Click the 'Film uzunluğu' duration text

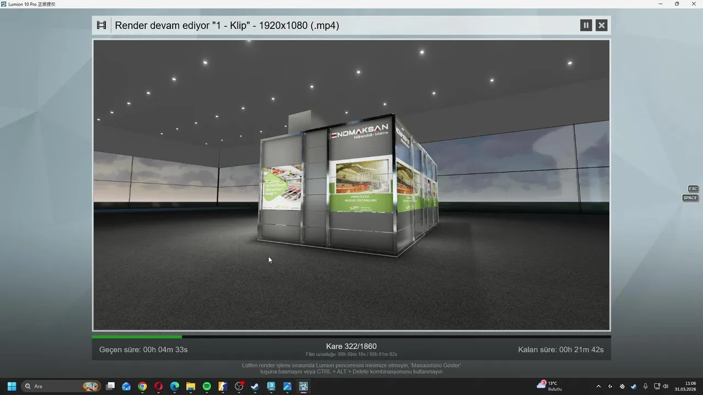pos(351,354)
